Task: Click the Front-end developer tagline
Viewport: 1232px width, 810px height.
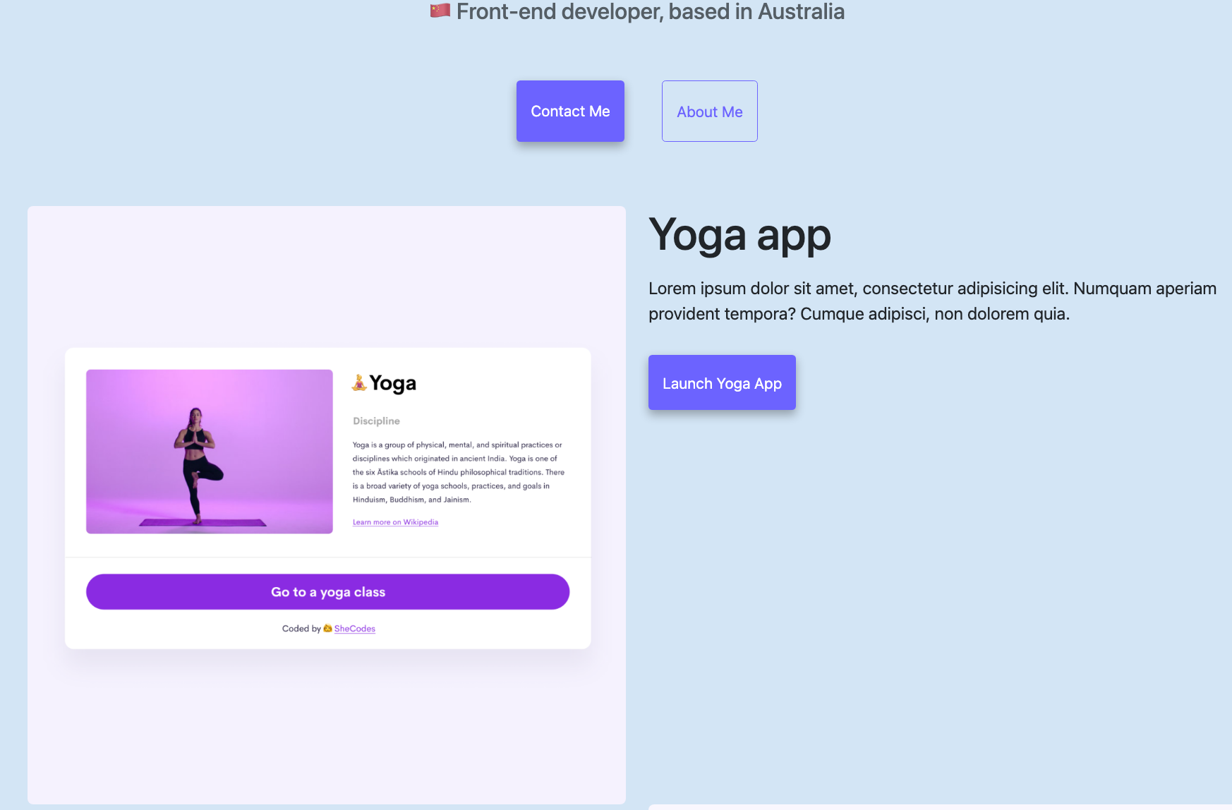Action: tap(650, 11)
